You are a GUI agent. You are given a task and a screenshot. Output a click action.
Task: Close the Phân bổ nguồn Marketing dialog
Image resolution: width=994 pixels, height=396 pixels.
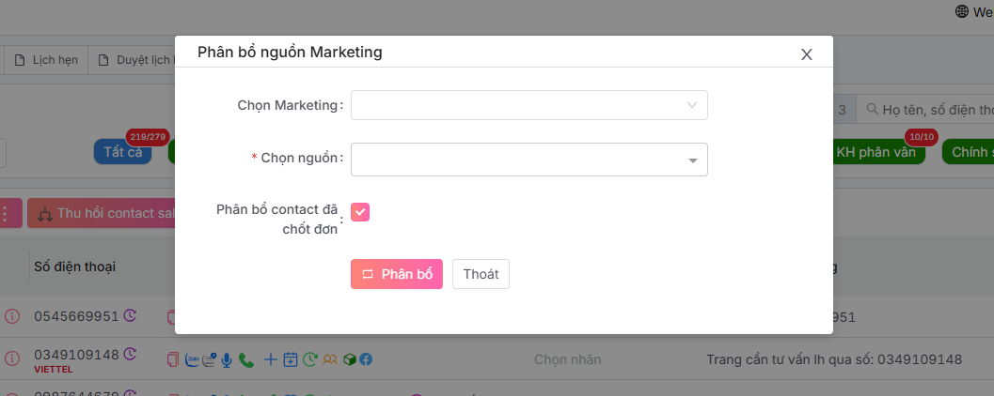(806, 54)
